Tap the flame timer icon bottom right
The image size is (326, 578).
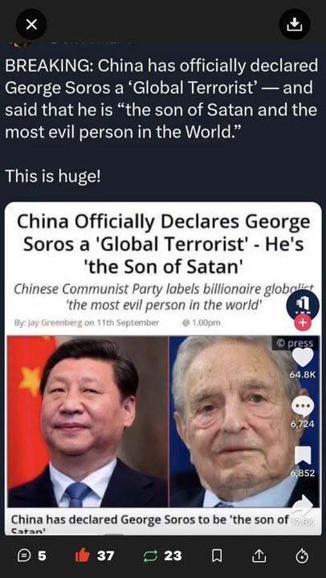coord(302,556)
